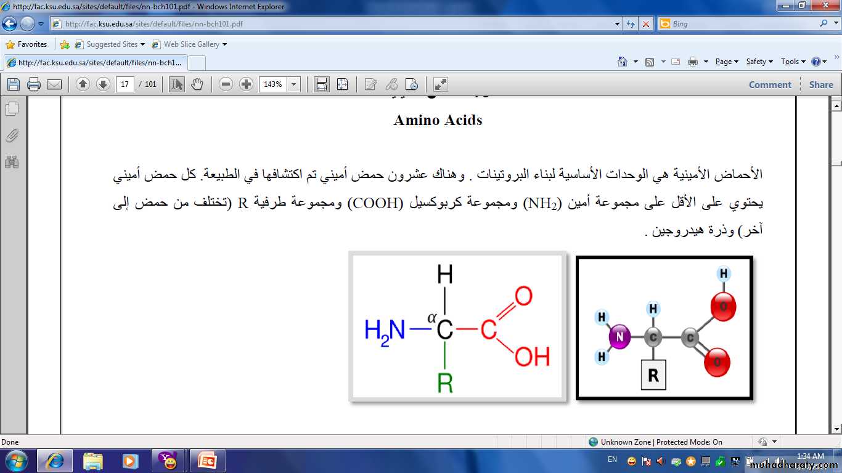Open the binoculars search panel
Image resolution: width=842 pixels, height=473 pixels.
[x=12, y=162]
